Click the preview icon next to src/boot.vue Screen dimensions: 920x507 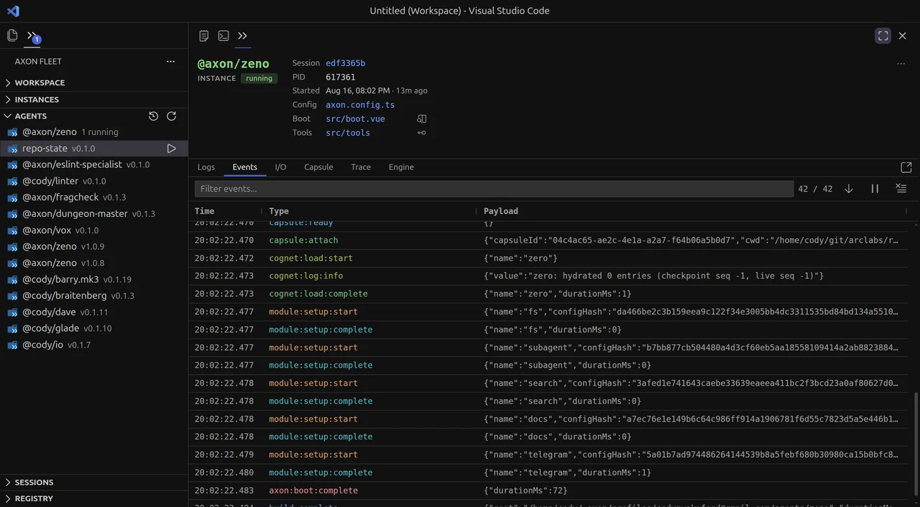click(422, 118)
